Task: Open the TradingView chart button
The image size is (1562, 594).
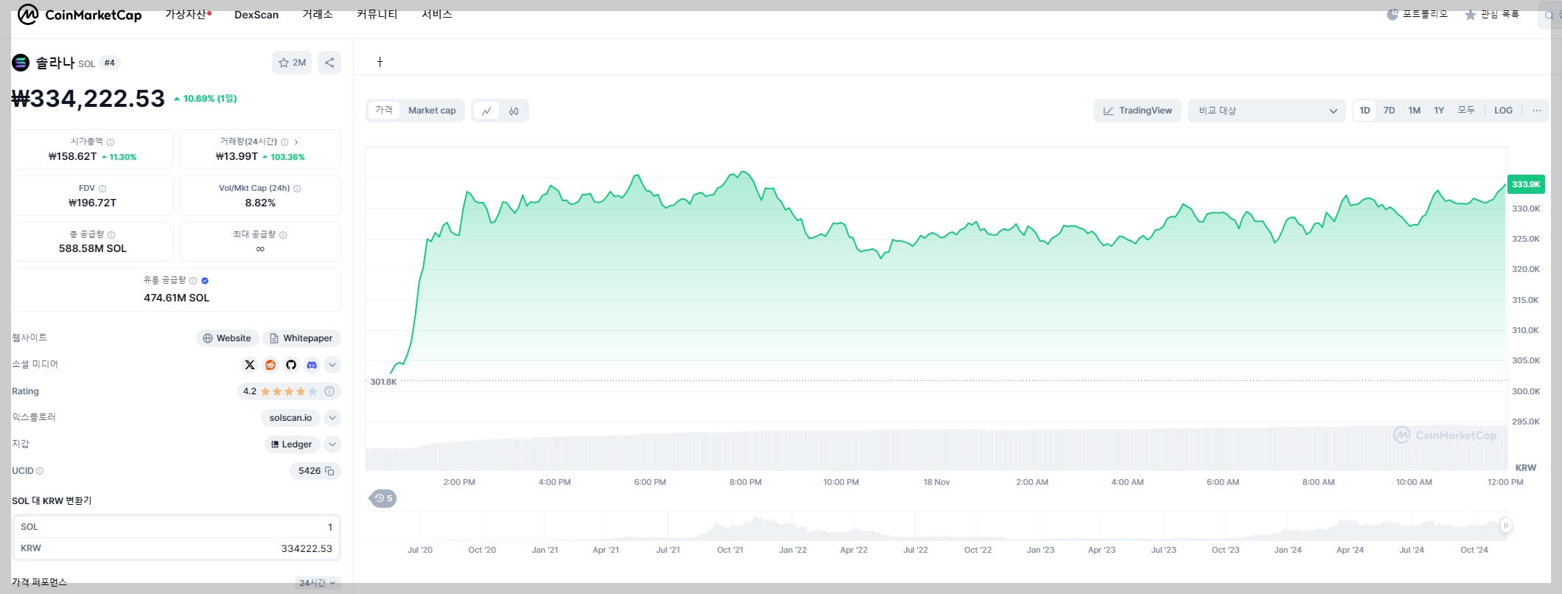Action: click(1137, 111)
